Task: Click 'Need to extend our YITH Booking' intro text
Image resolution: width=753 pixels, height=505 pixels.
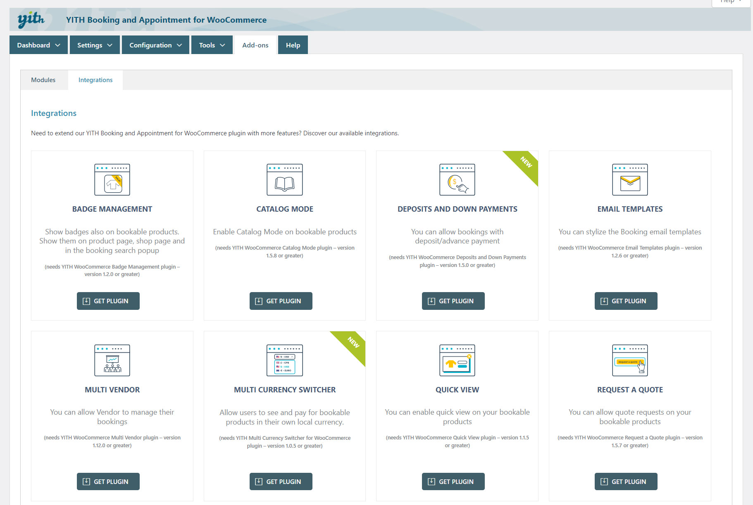Action: (215, 133)
